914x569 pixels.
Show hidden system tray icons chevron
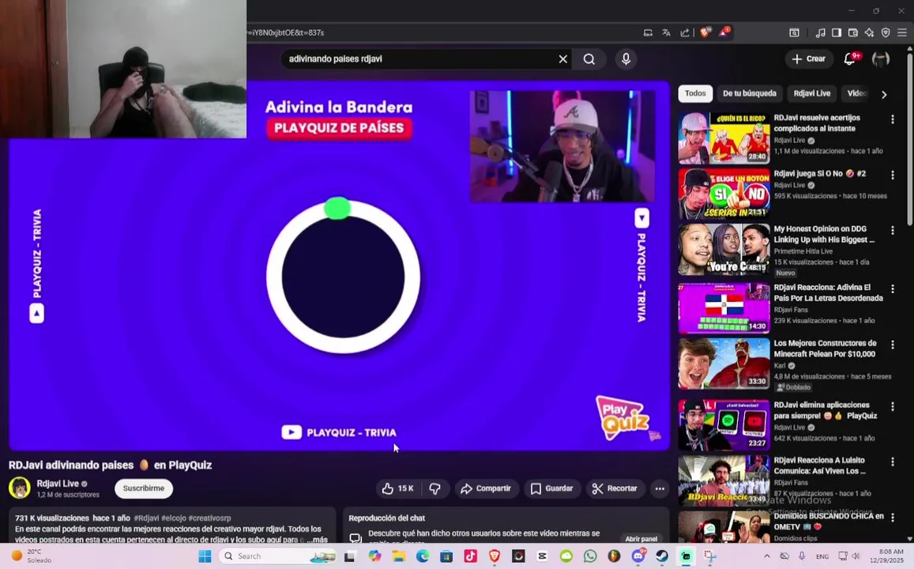coord(766,556)
